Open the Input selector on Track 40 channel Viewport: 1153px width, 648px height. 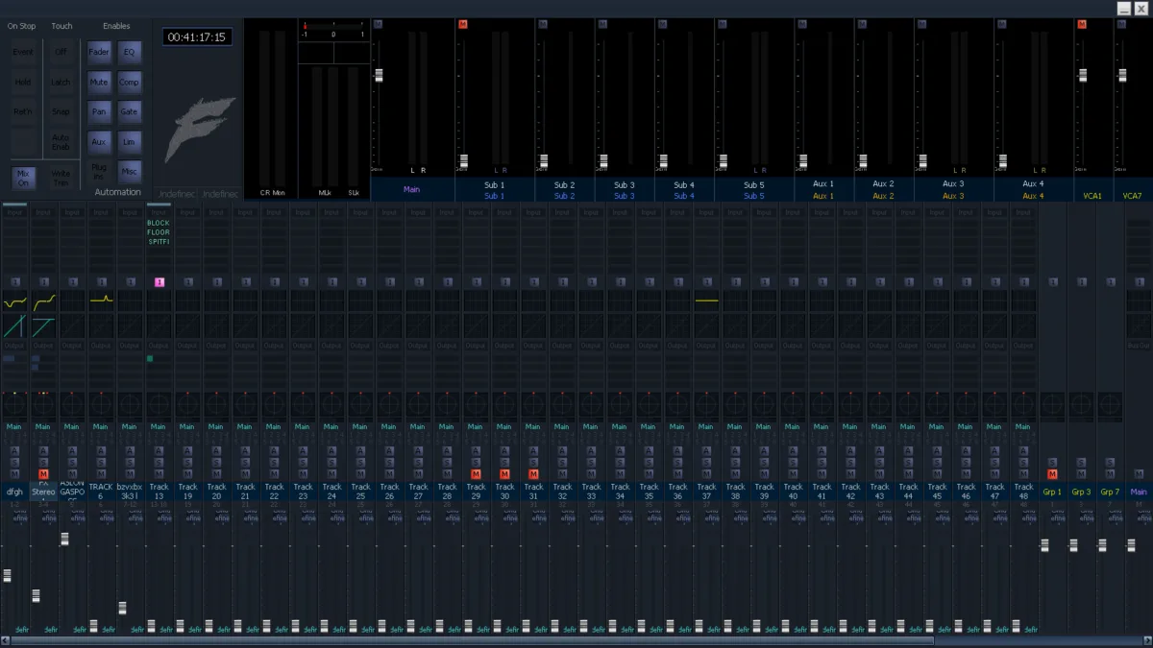[793, 212]
